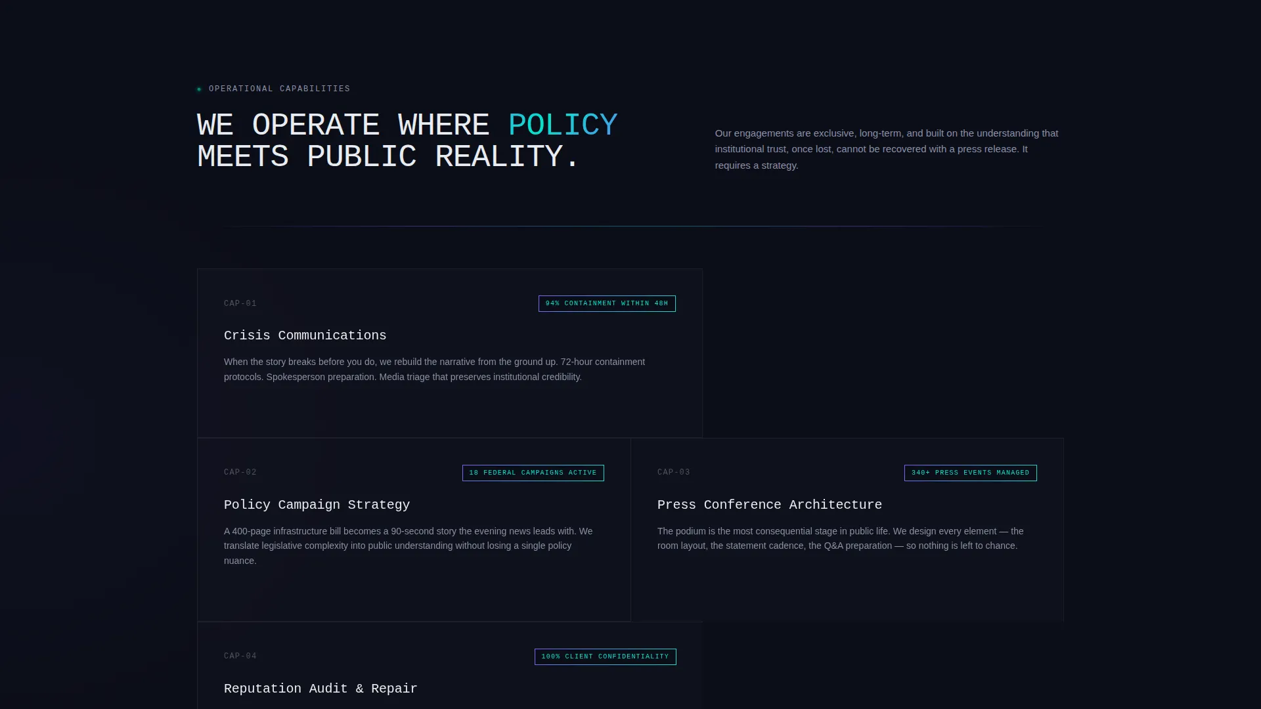Click the '94% CONTAINMENT WITHIN 48H' badge

pyautogui.click(x=607, y=303)
